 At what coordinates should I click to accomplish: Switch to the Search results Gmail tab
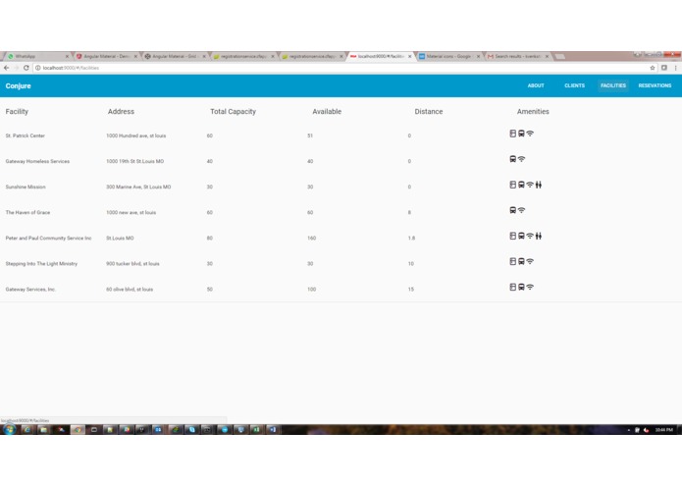pyautogui.click(x=517, y=56)
